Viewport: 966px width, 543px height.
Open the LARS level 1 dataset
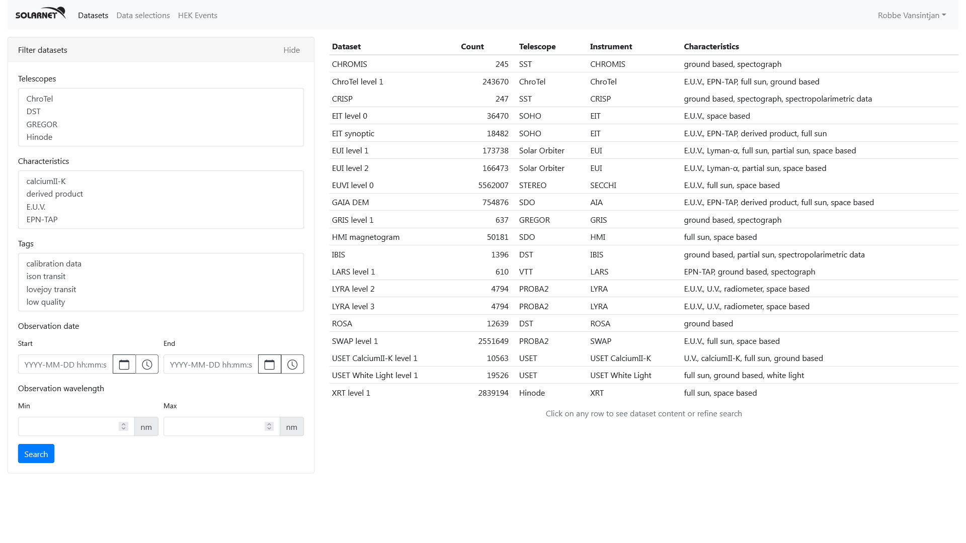pos(643,271)
